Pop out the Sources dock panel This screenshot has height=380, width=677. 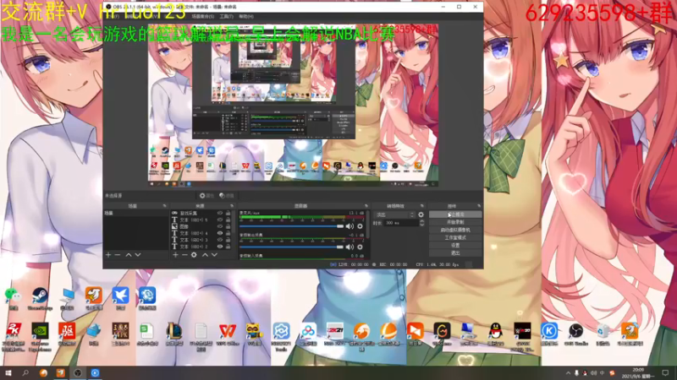pyautogui.click(x=231, y=206)
